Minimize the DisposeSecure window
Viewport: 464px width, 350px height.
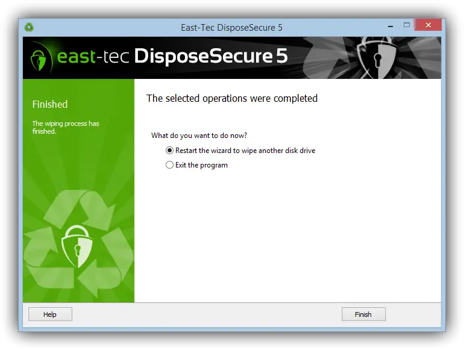point(390,26)
